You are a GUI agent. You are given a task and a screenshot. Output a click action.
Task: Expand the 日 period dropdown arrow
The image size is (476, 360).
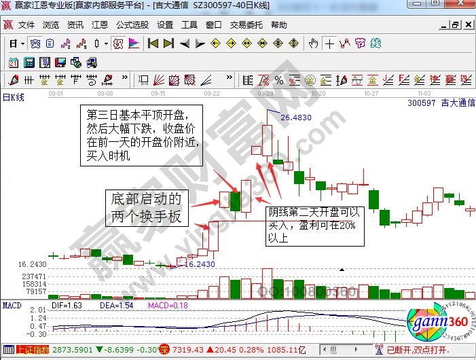pyautogui.click(x=23, y=43)
